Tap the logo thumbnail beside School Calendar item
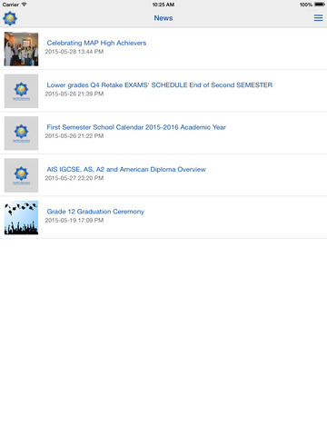 point(21,134)
